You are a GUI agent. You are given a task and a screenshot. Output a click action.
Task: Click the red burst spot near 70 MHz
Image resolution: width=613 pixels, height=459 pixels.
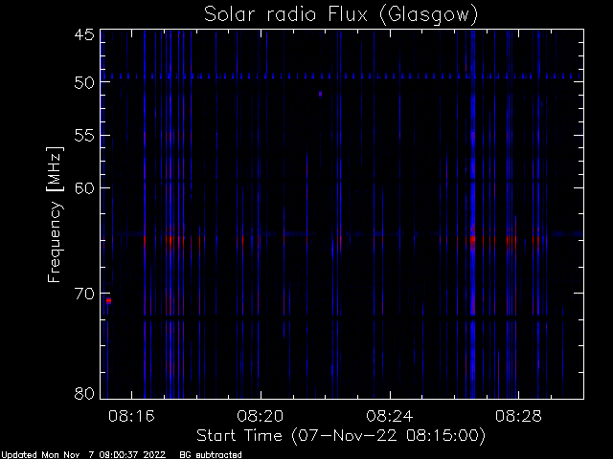click(x=108, y=301)
